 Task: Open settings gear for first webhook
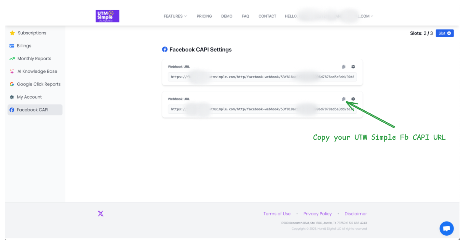tap(353, 67)
